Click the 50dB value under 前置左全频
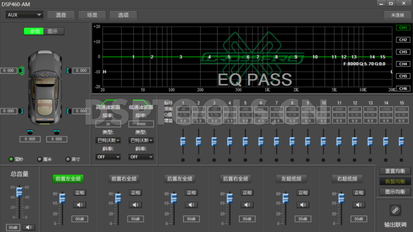This screenshot has height=232, width=413. point(80,219)
